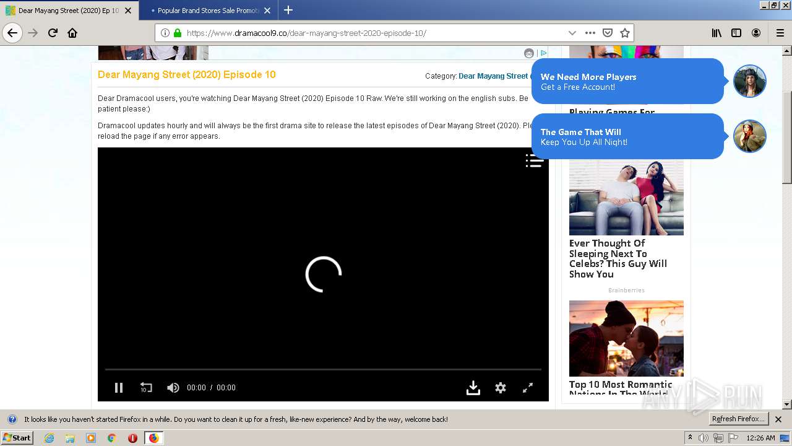
Task: Open Windows Explorer folder on taskbar
Action: pyautogui.click(x=70, y=438)
